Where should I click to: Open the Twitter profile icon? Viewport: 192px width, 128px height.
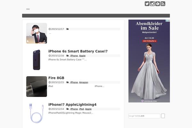[147, 4]
